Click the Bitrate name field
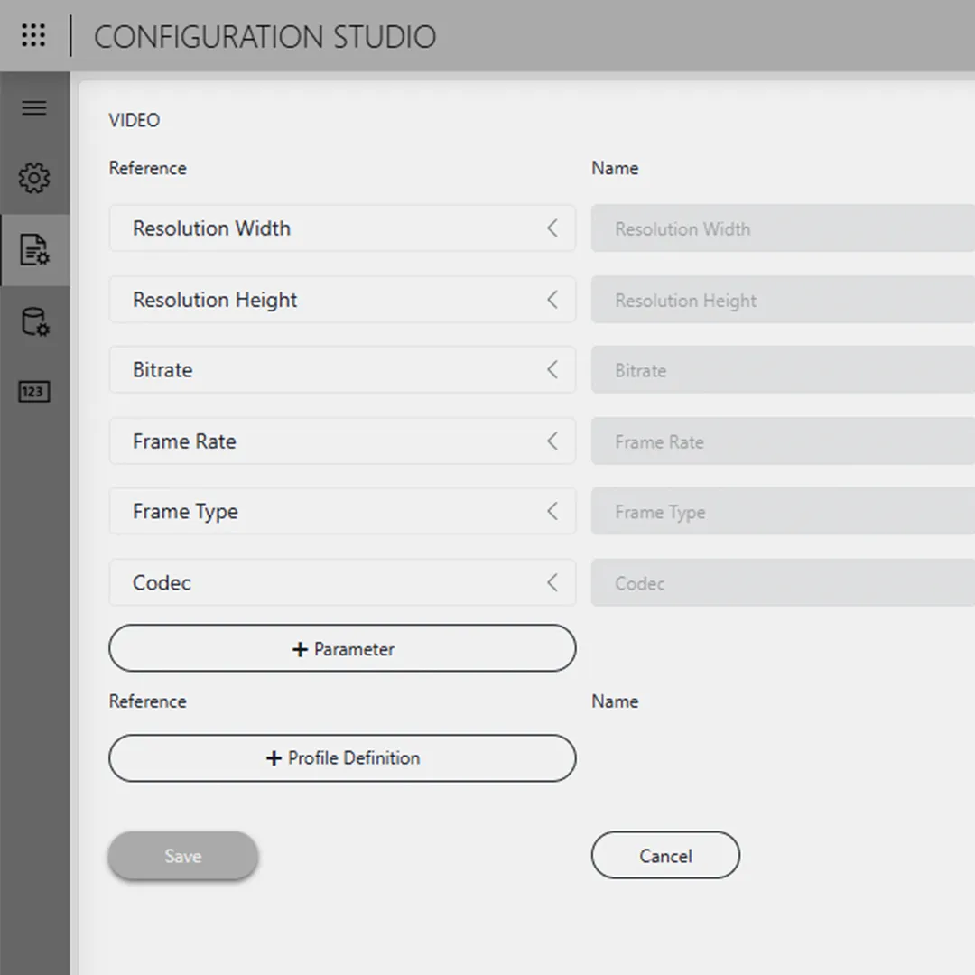 783,370
